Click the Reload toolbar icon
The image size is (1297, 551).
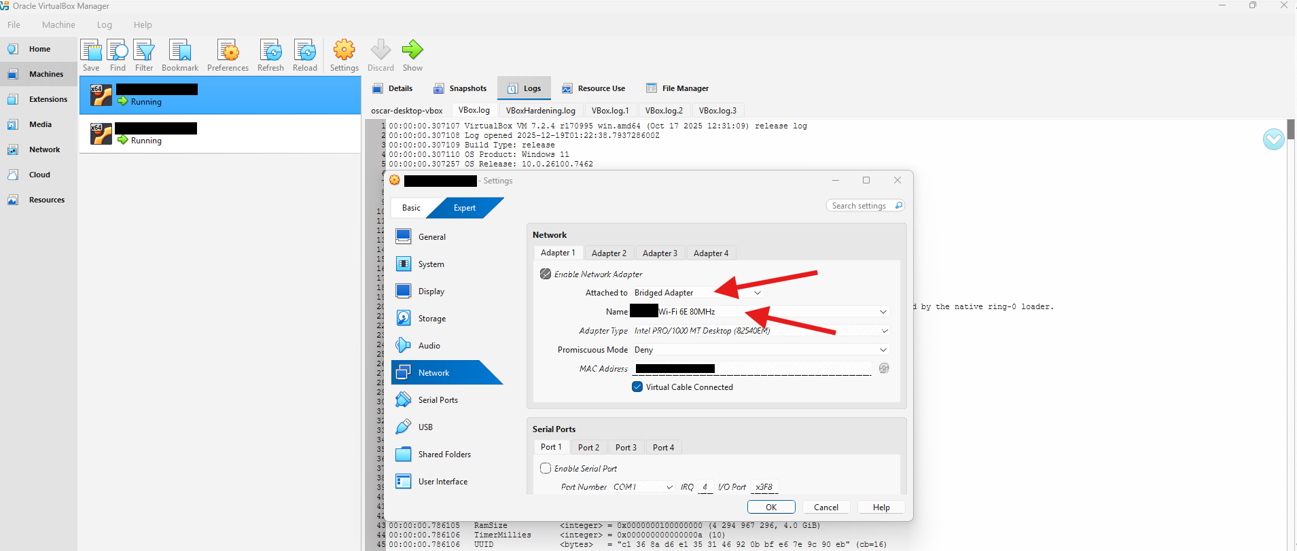coord(305,56)
